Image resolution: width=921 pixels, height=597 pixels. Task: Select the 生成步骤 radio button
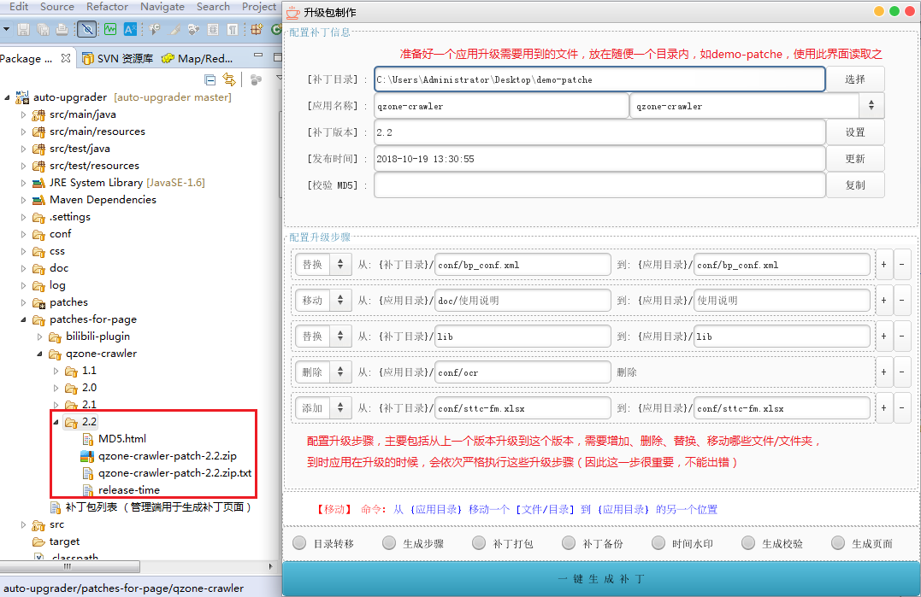389,543
